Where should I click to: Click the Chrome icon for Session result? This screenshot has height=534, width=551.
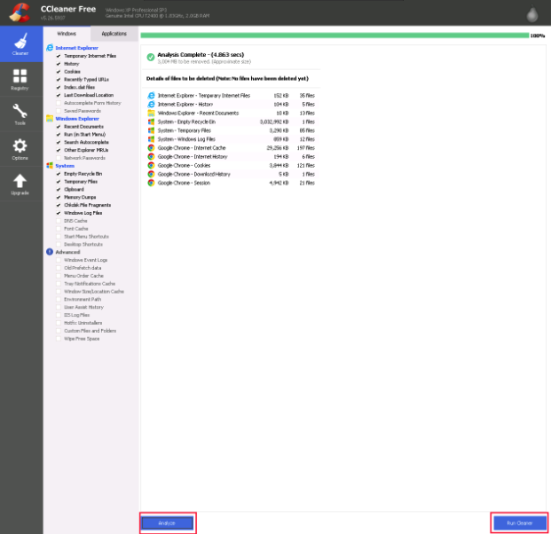pos(151,183)
